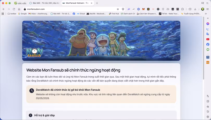Click the MetaMask fox extension icon

[144, 9]
